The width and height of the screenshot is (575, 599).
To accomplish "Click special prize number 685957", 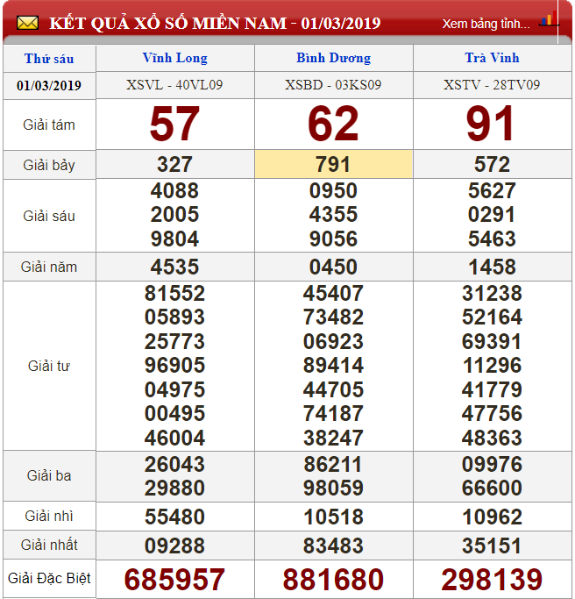I will 174,580.
